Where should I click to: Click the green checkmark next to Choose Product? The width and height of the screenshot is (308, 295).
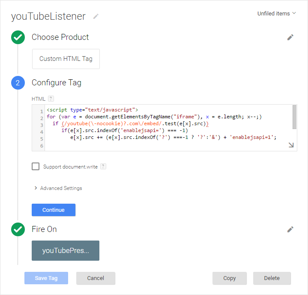tap(18, 37)
